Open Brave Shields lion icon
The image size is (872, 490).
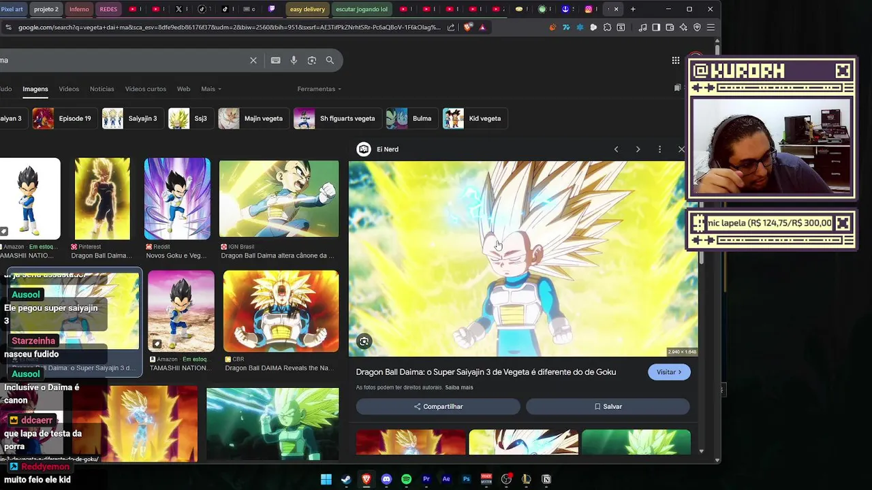pos(468,27)
